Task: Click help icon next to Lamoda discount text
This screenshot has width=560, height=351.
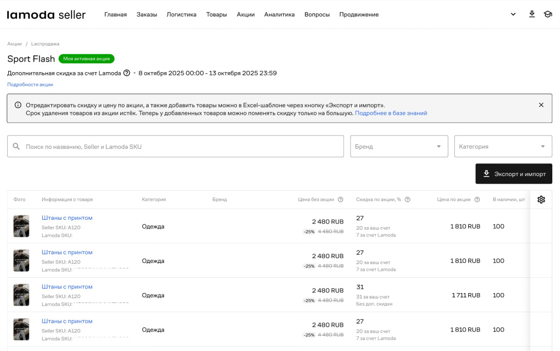Action: click(x=127, y=73)
